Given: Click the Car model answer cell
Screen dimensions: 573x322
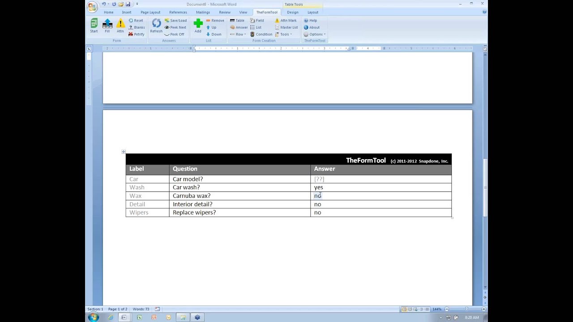Looking at the screenshot, I should point(381,179).
